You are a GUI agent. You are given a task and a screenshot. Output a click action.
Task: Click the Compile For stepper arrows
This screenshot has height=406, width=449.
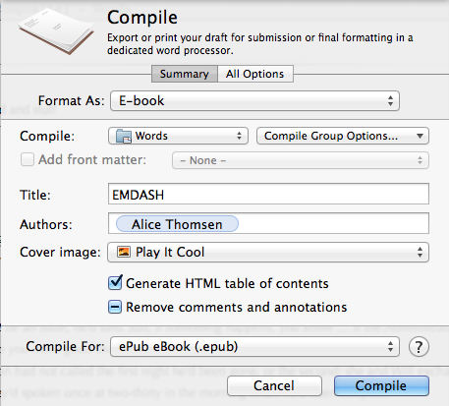point(390,346)
